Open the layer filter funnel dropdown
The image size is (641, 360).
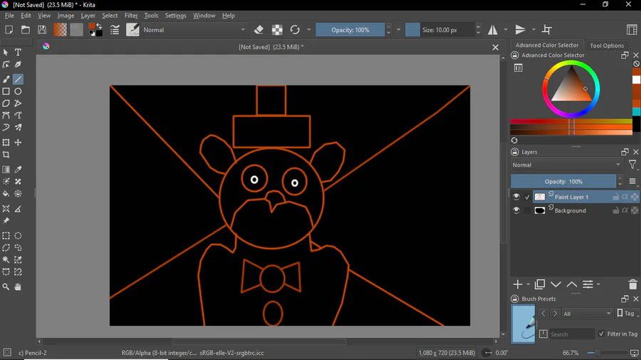coord(633,165)
